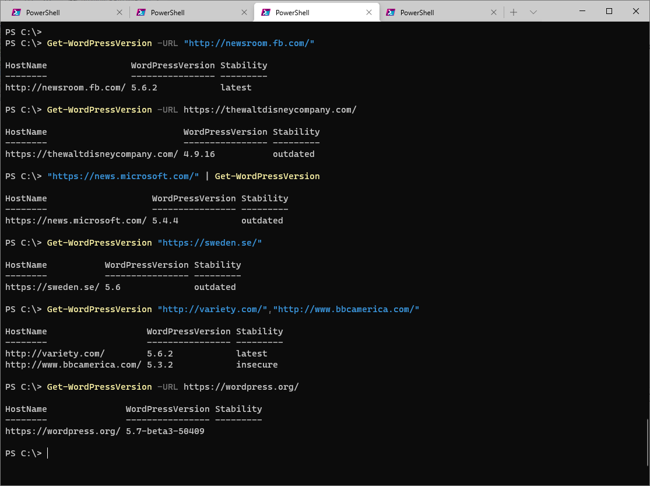Click the PowerShell icon on the leftmost tab
650x486 pixels.
pyautogui.click(x=16, y=12)
